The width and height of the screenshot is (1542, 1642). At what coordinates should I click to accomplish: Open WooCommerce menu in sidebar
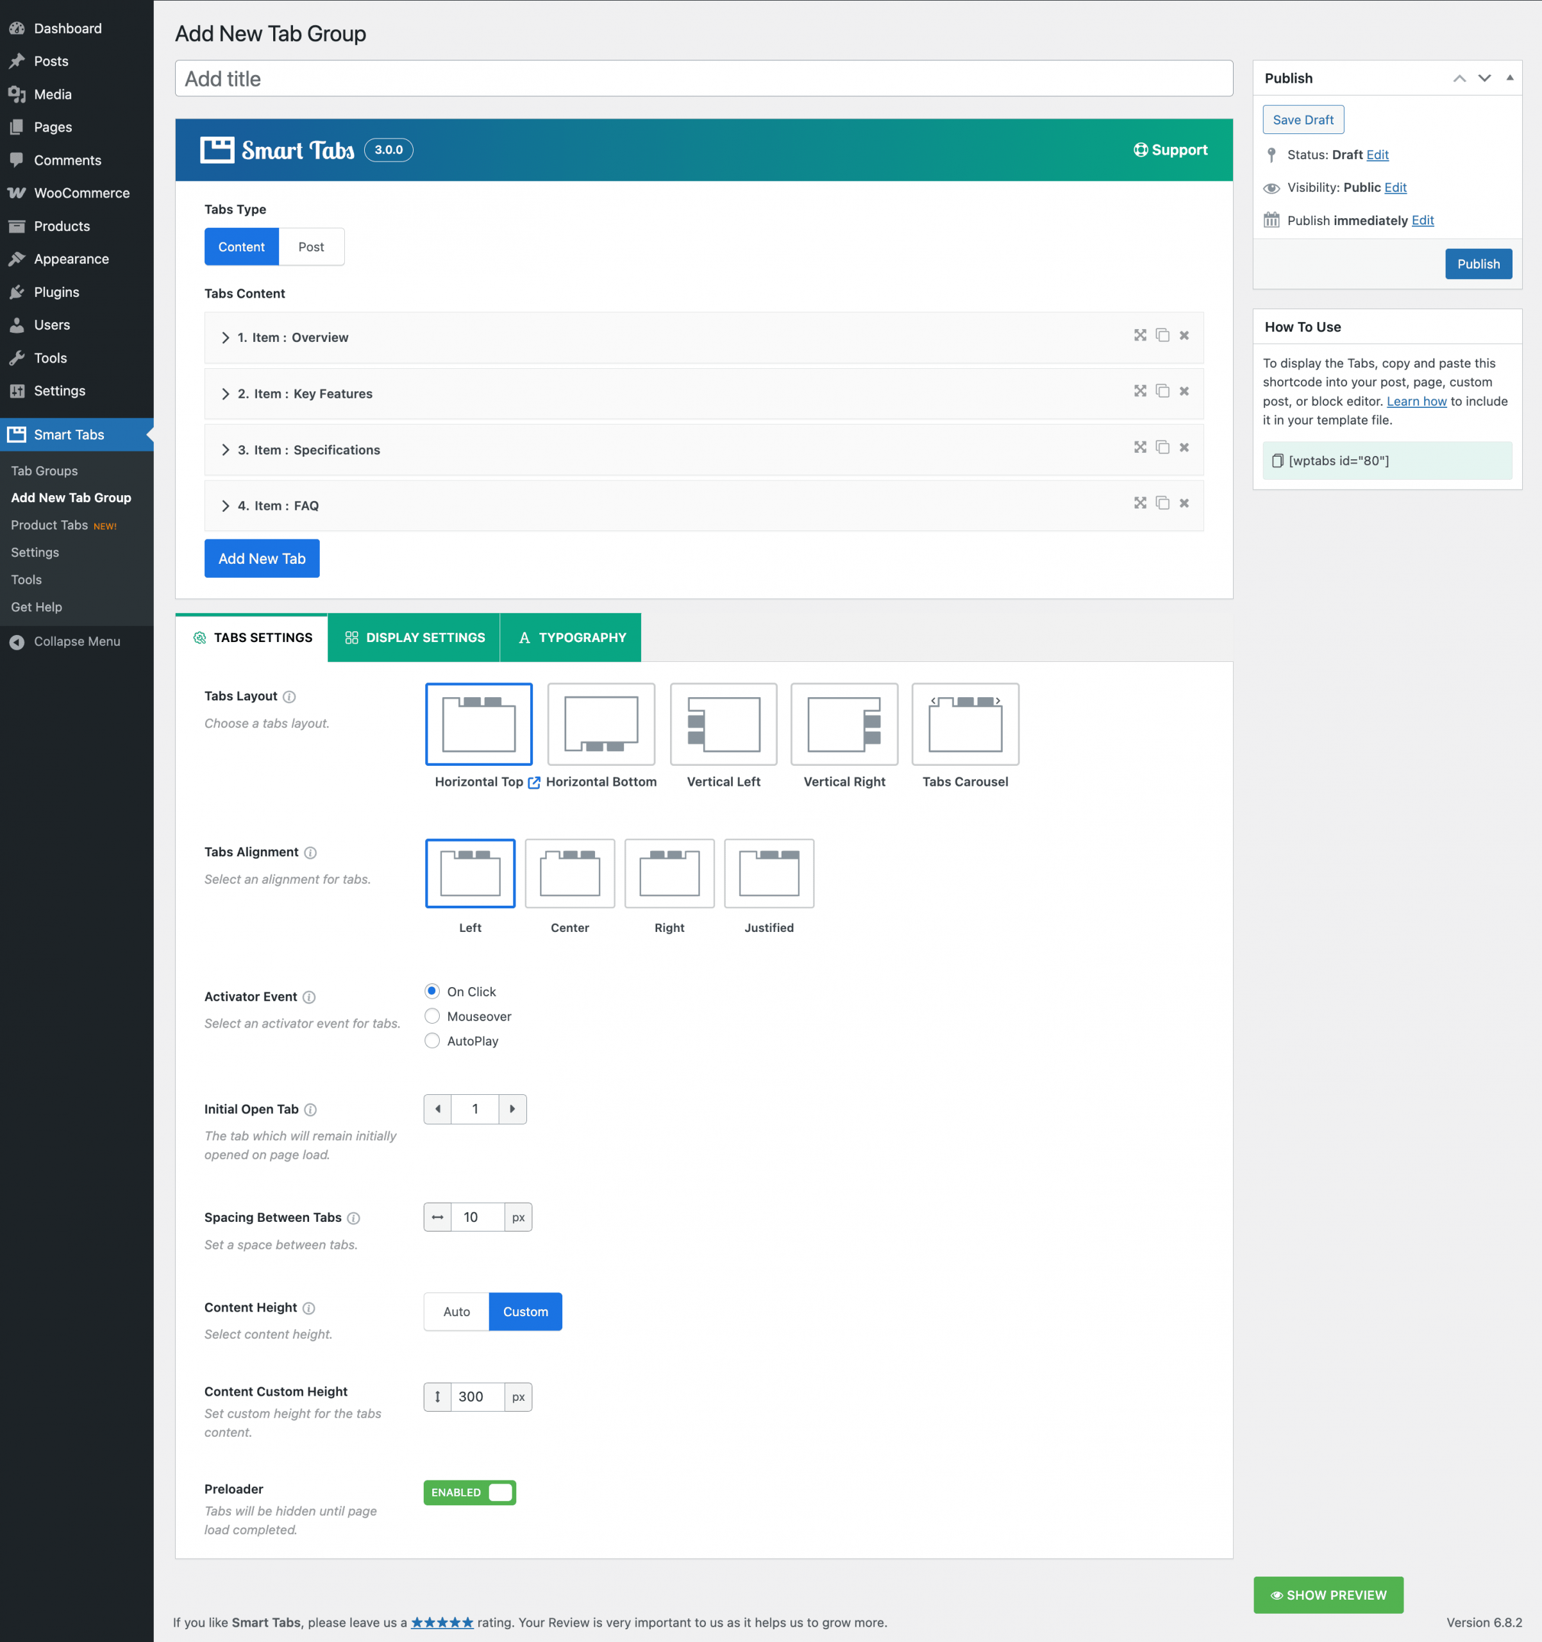(x=81, y=193)
